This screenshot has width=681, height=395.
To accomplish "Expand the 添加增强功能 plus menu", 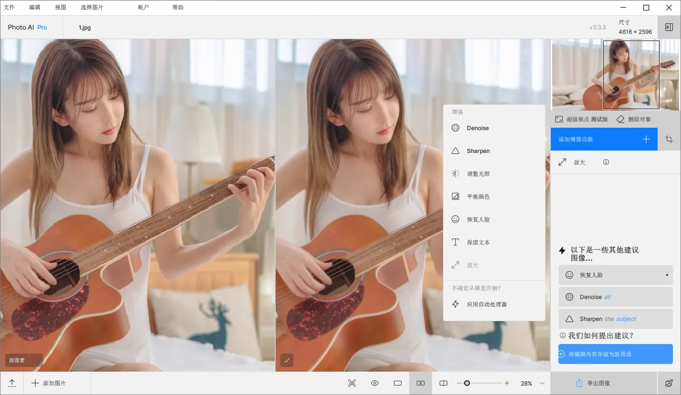I will coord(646,139).
